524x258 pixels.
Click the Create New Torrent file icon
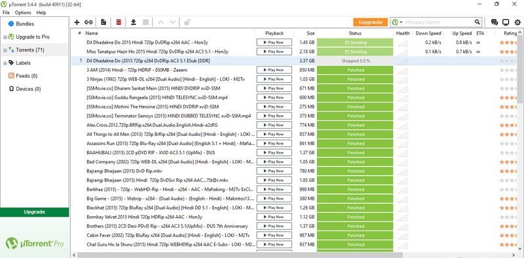tap(103, 22)
